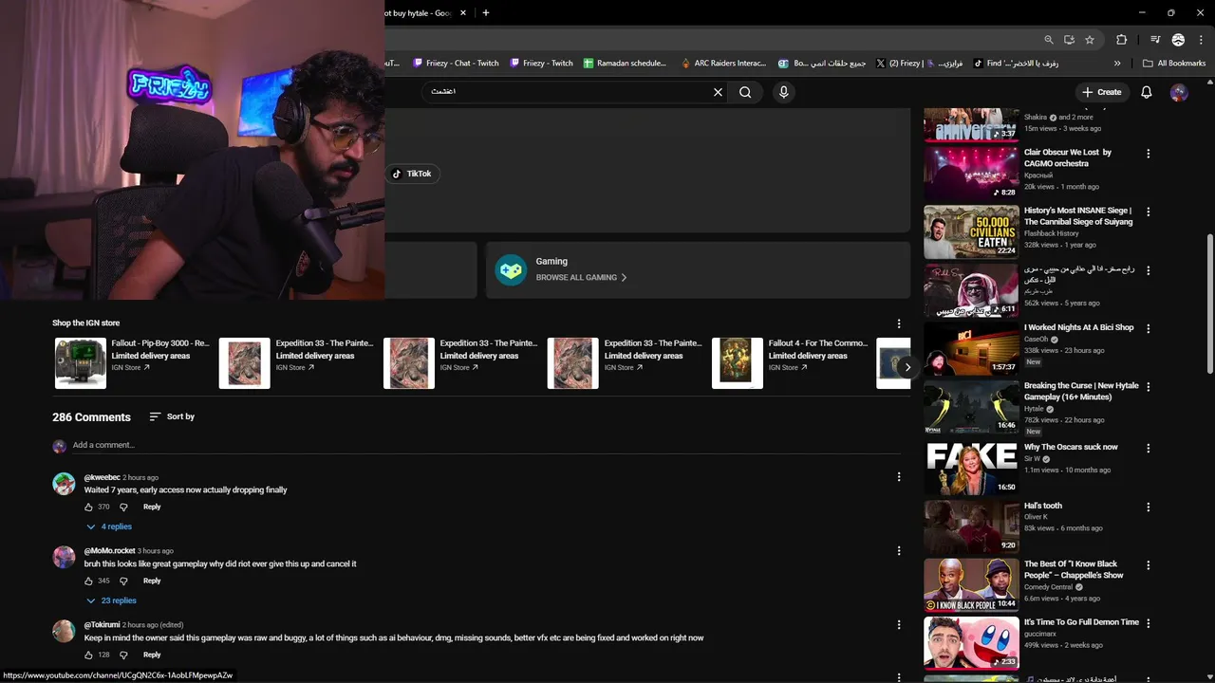
Task: Dislike the comment by @kweebec
Action: click(x=123, y=508)
